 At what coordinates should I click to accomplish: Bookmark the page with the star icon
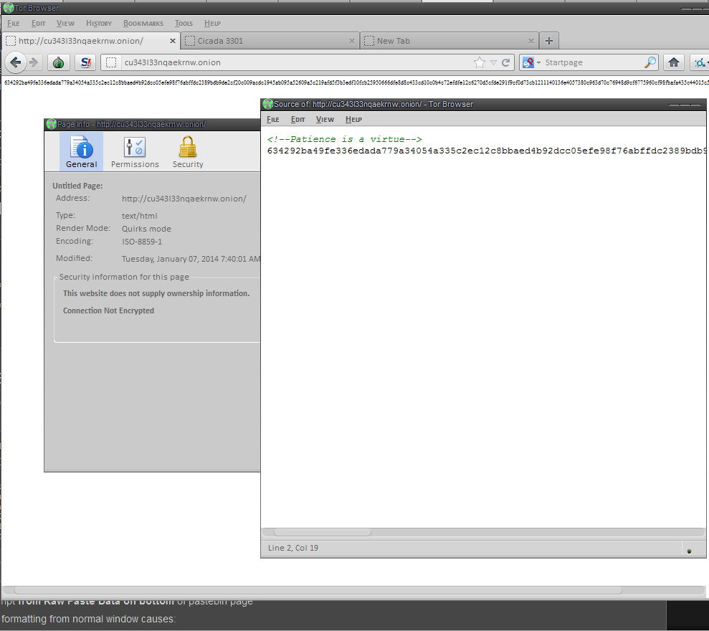coord(480,62)
